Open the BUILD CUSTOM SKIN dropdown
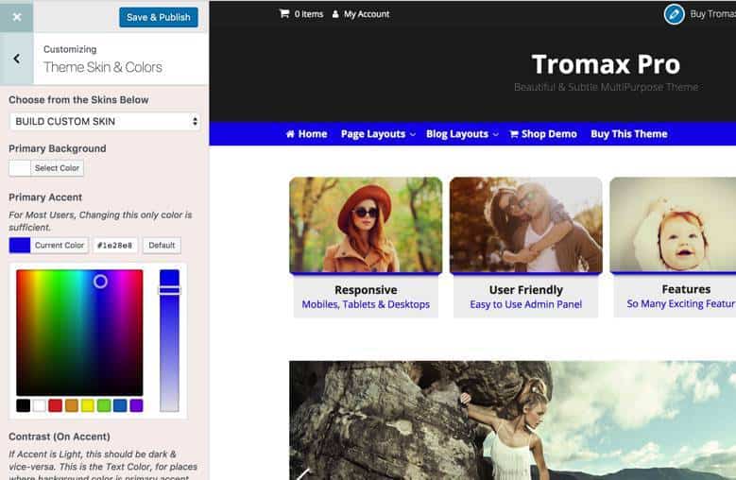 (105, 122)
